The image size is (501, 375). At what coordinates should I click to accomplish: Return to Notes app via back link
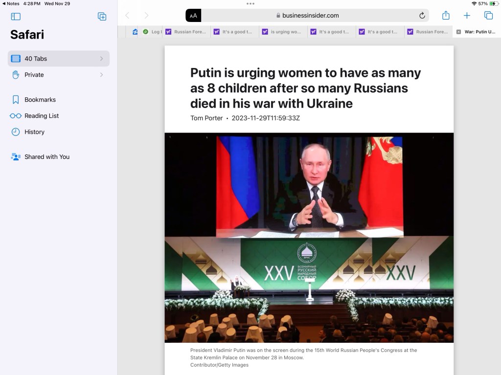click(x=11, y=3)
